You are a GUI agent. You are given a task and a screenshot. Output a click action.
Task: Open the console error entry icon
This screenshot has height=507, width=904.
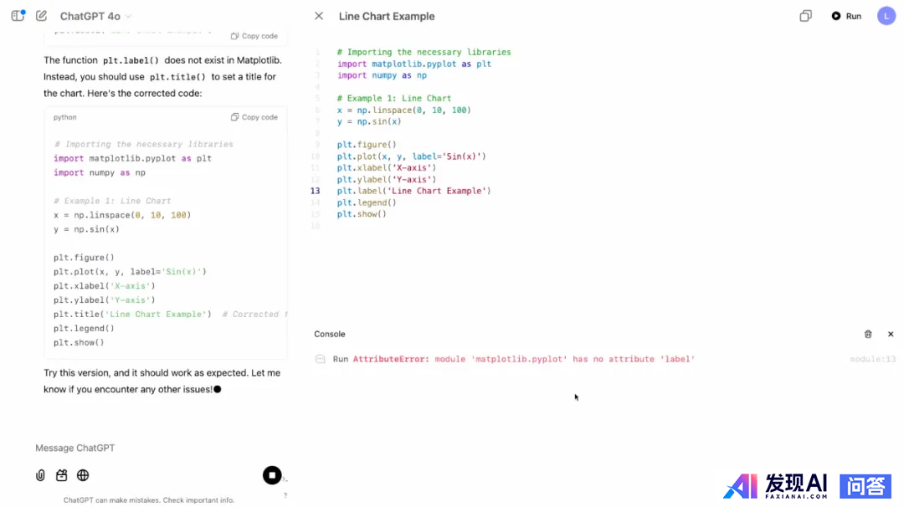[x=320, y=359]
